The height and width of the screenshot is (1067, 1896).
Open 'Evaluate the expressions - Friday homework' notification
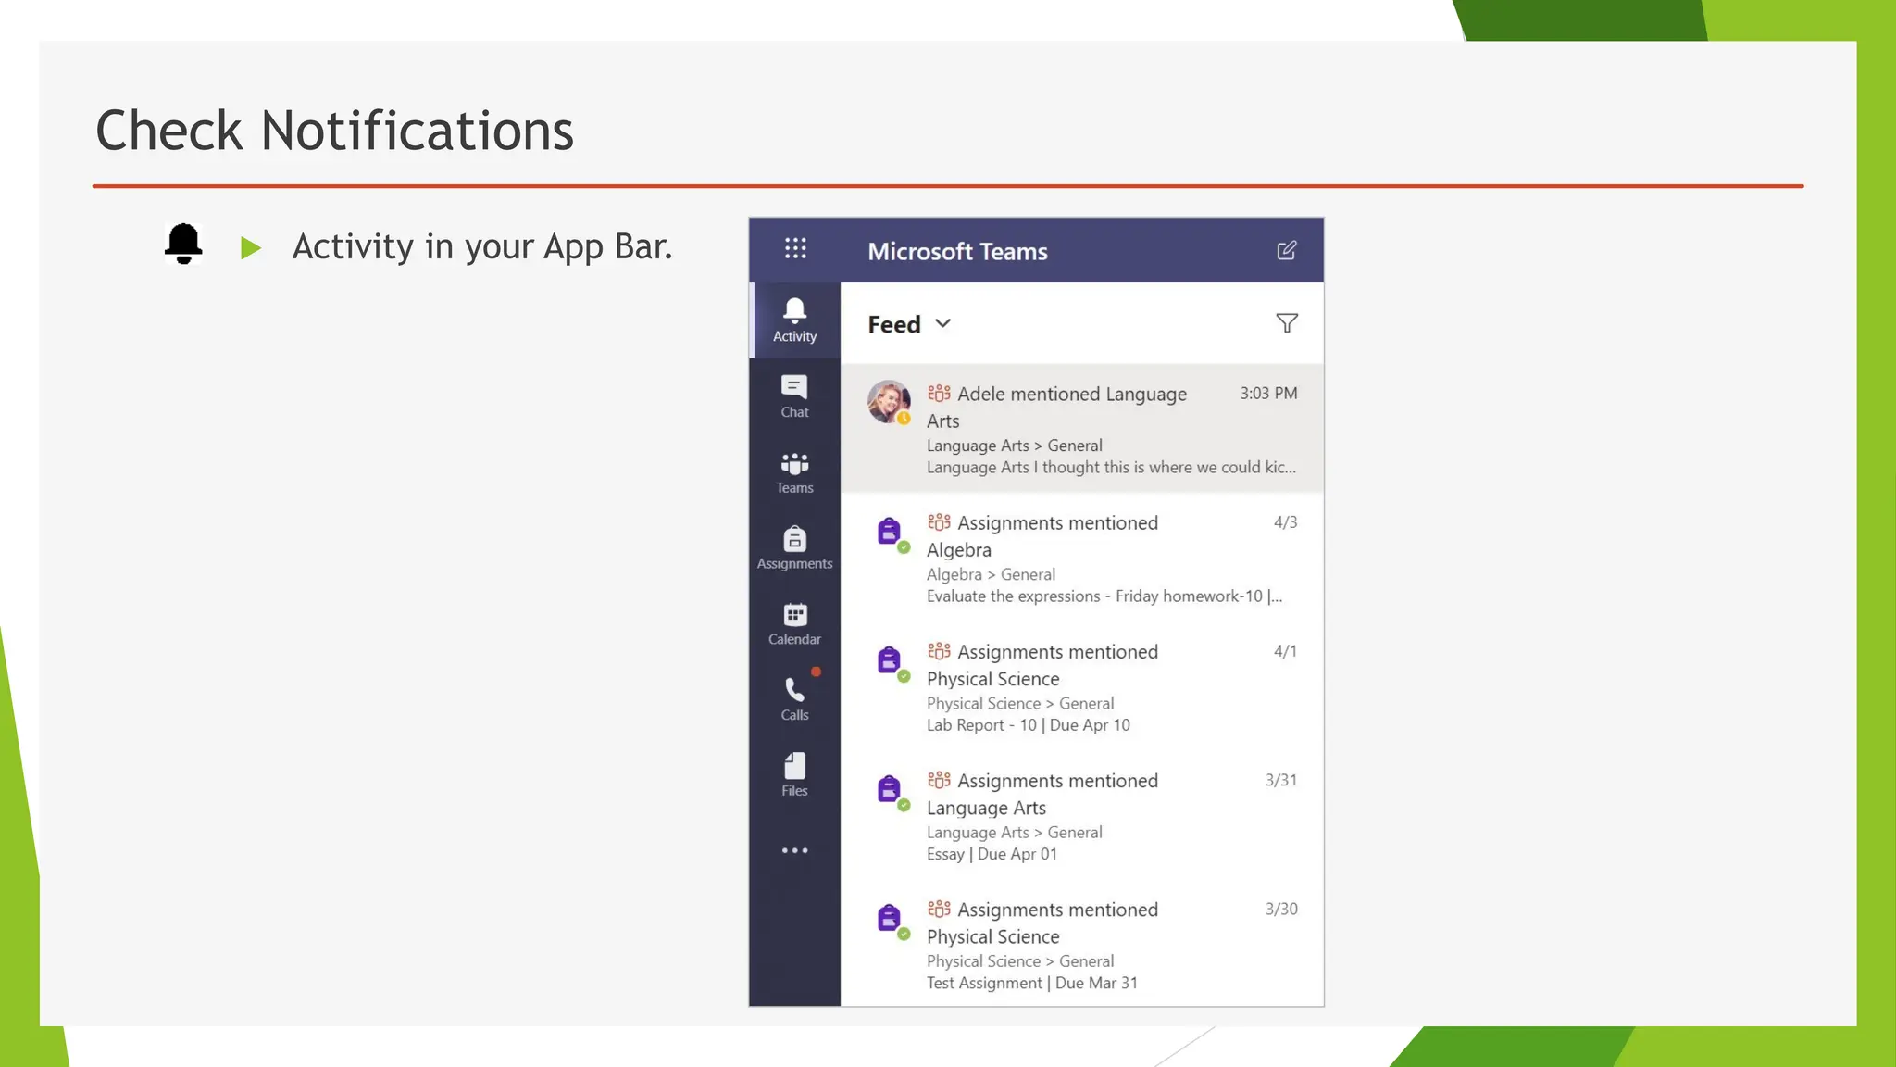[1082, 558]
